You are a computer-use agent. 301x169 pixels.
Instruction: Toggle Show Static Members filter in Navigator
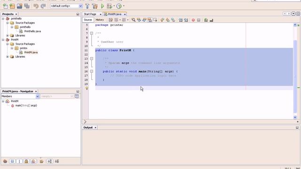pos(19,161)
